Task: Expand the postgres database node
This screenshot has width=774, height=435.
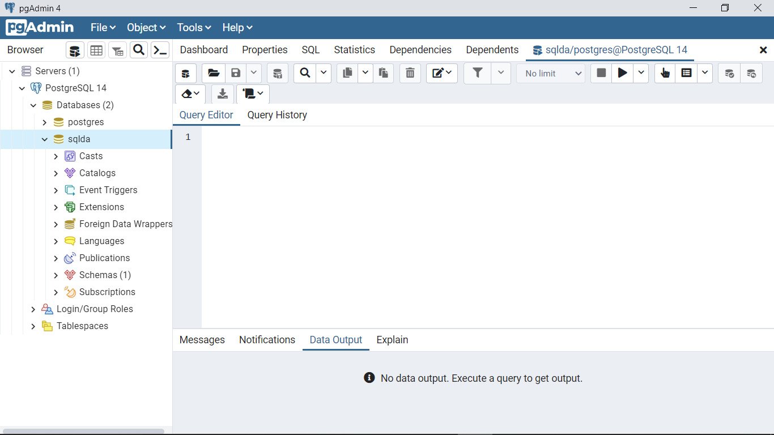Action: [45, 122]
